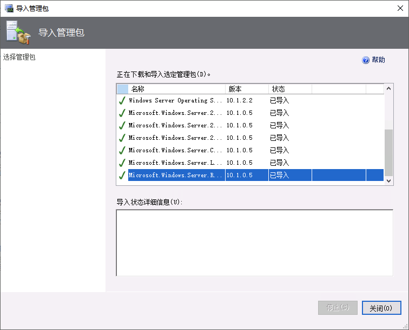Click 已导入 status in Windows Server Operating row

279,100
